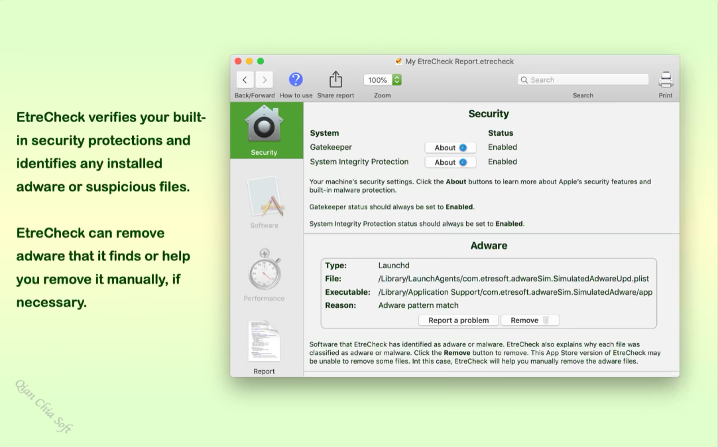718x447 pixels.
Task: Open the Zoom percentage stepper arrows
Action: pos(397,79)
